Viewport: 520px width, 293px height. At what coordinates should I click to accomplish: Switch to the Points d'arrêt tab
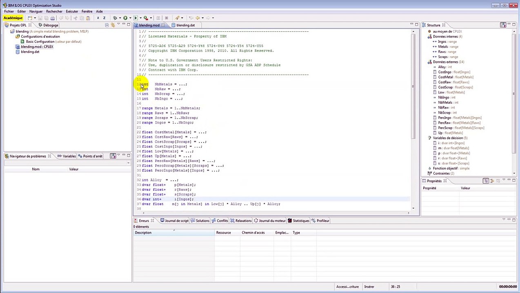90,156
